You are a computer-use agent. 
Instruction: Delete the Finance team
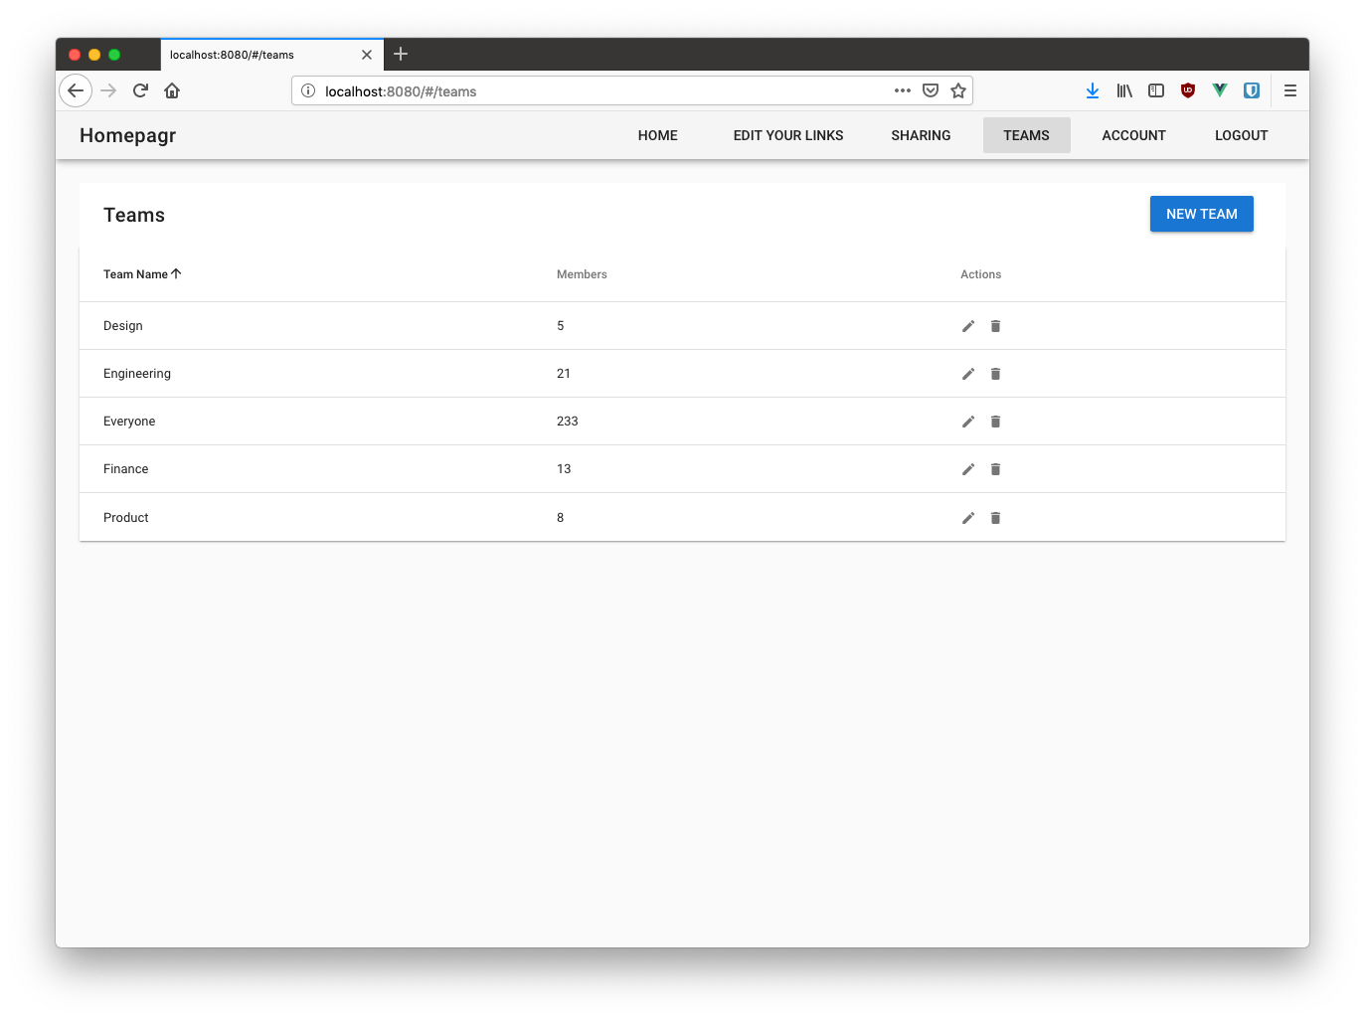pos(995,469)
